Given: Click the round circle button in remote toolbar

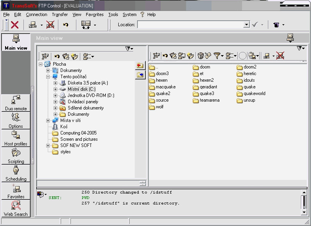Looking at the screenshot, I should pyautogui.click(x=242, y=56).
